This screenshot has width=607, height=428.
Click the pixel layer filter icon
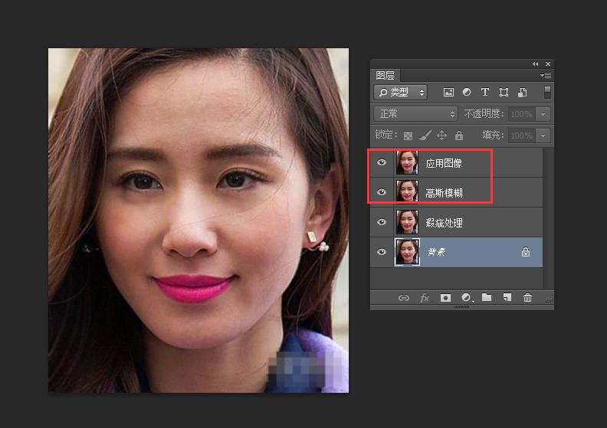(x=449, y=93)
